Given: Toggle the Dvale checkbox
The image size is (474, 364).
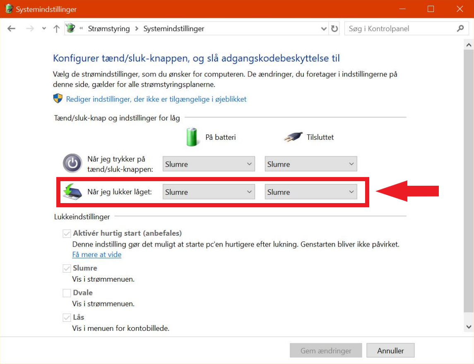Looking at the screenshot, I should 67,293.
